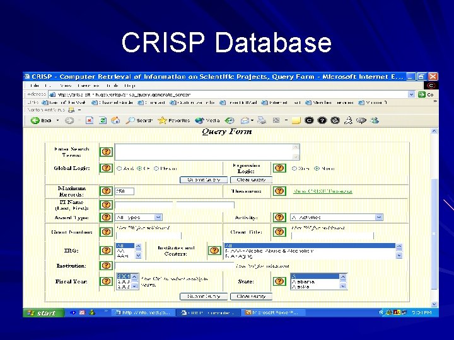This screenshot has height=340, width=454.
Task: Go to the Home page icon
Action: 115,120
